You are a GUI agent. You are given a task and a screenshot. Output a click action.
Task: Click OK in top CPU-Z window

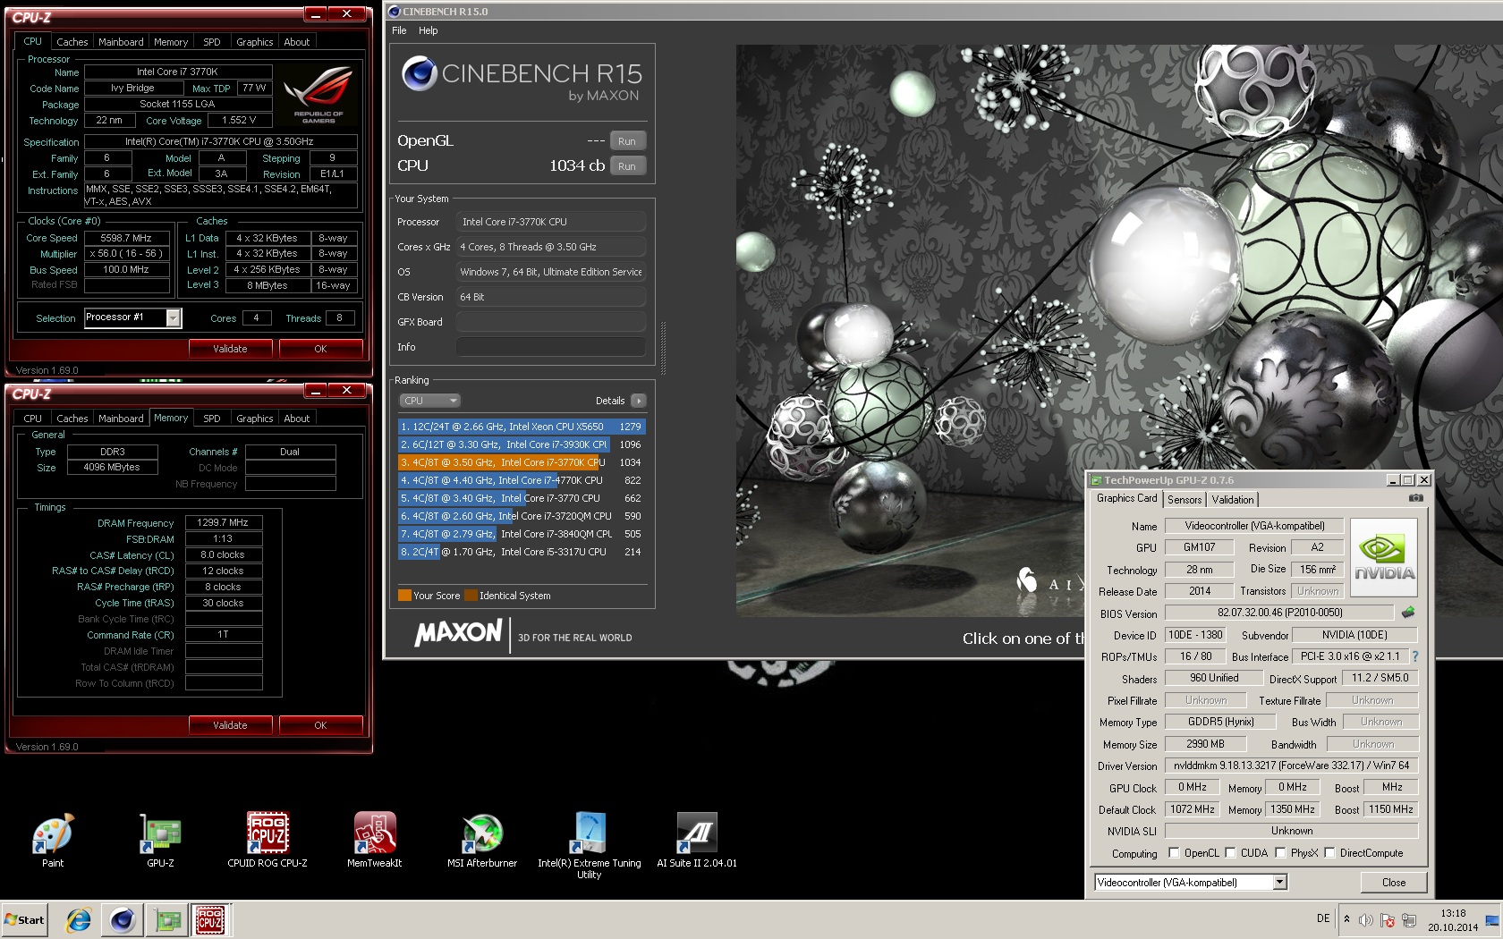pyautogui.click(x=320, y=349)
